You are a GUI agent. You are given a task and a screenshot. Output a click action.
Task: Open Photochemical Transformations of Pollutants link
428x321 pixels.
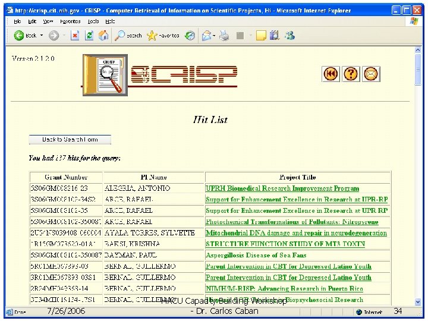[292, 222]
